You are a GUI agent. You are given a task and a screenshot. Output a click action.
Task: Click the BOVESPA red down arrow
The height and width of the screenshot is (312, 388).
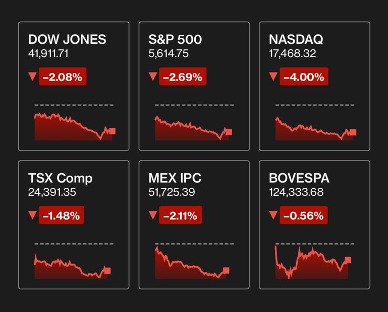click(x=273, y=215)
